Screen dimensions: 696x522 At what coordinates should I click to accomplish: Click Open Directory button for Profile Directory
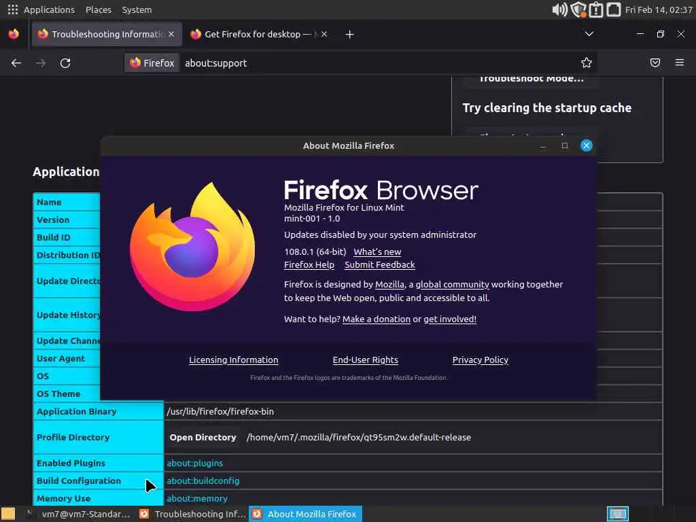coord(203,437)
